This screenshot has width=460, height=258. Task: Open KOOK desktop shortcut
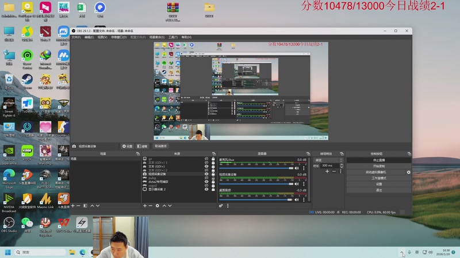point(27,153)
